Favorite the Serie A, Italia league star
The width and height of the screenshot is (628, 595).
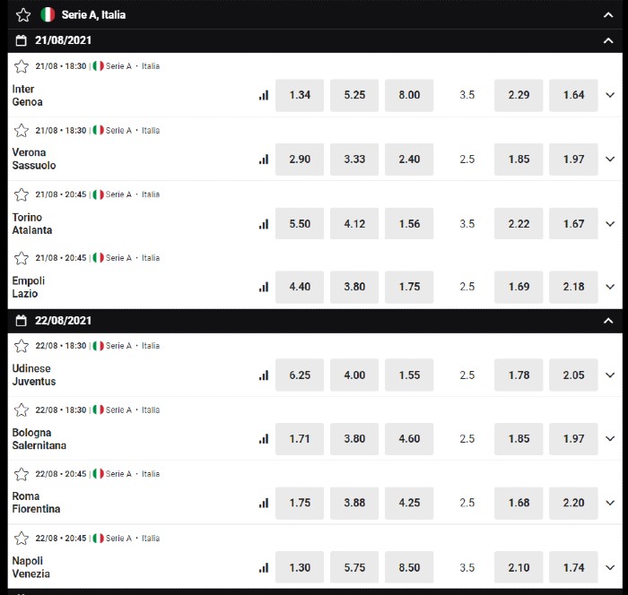[x=23, y=15]
